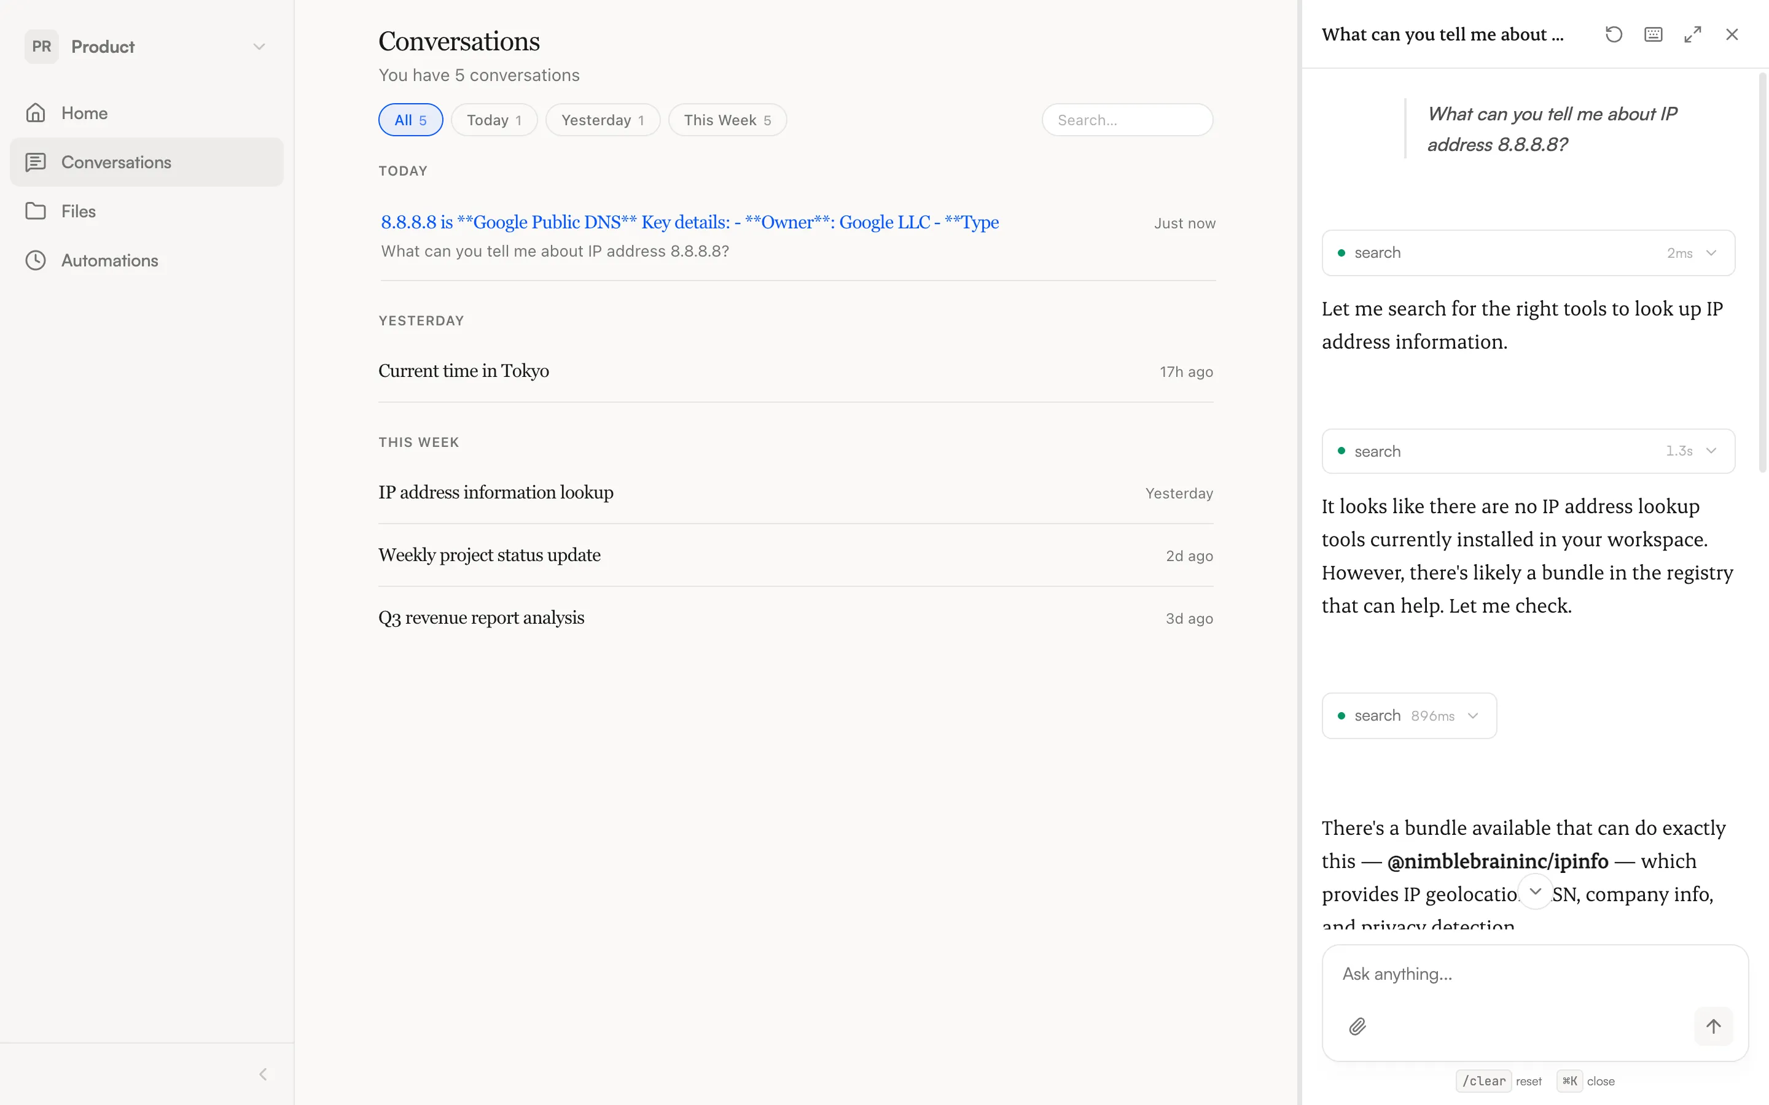Attach a file with the paperclip icon
The width and height of the screenshot is (1769, 1105).
[1357, 1026]
